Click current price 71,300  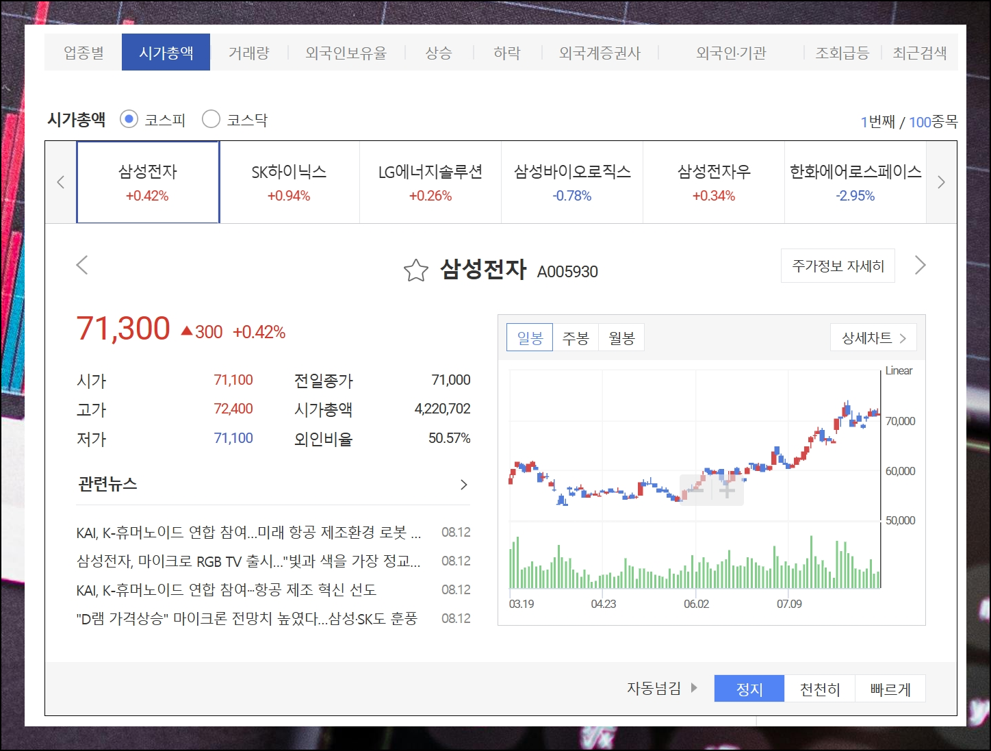coord(123,329)
